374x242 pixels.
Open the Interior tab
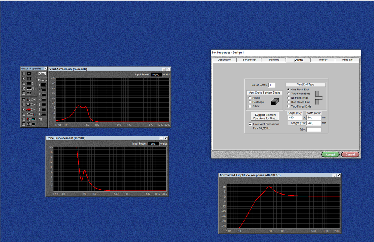[x=323, y=60]
